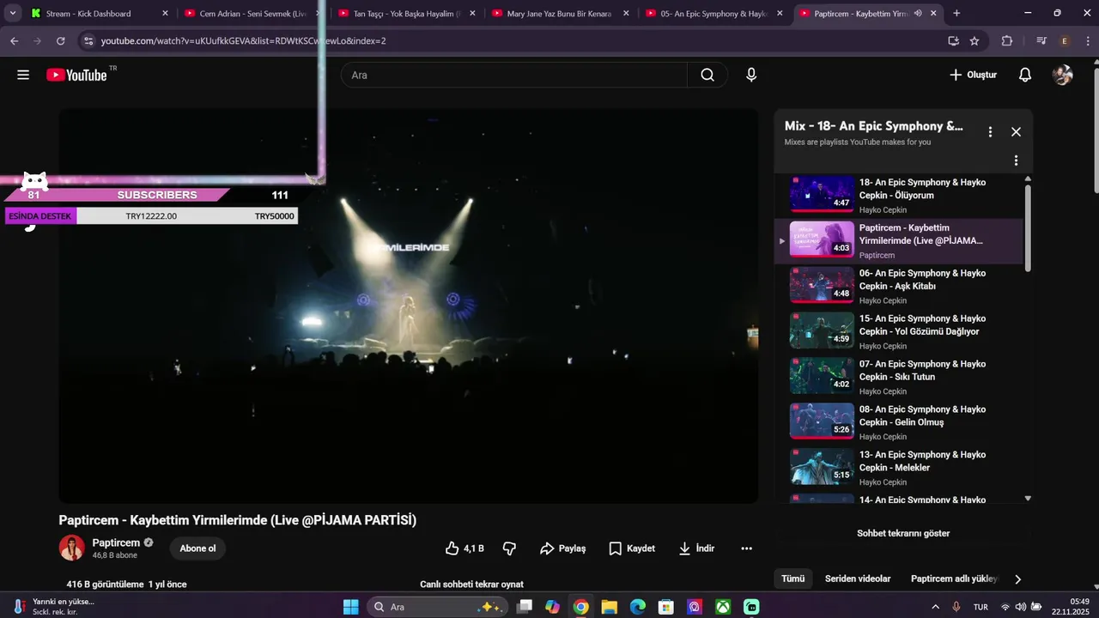Open weather widget Yarınki en yükse...
The height and width of the screenshot is (618, 1099).
(x=53, y=607)
